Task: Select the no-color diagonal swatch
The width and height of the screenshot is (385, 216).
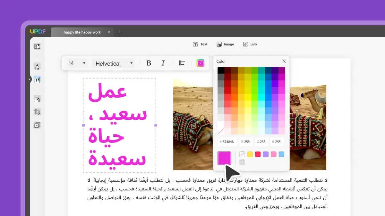Action: pyautogui.click(x=242, y=154)
